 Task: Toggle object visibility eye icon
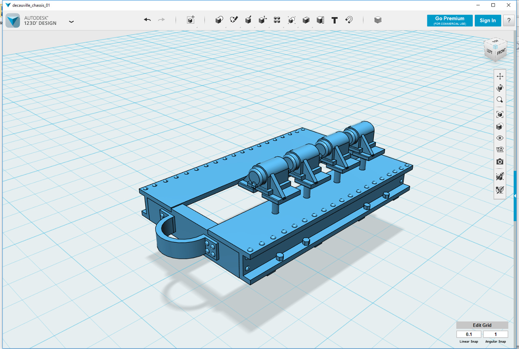[x=500, y=138]
